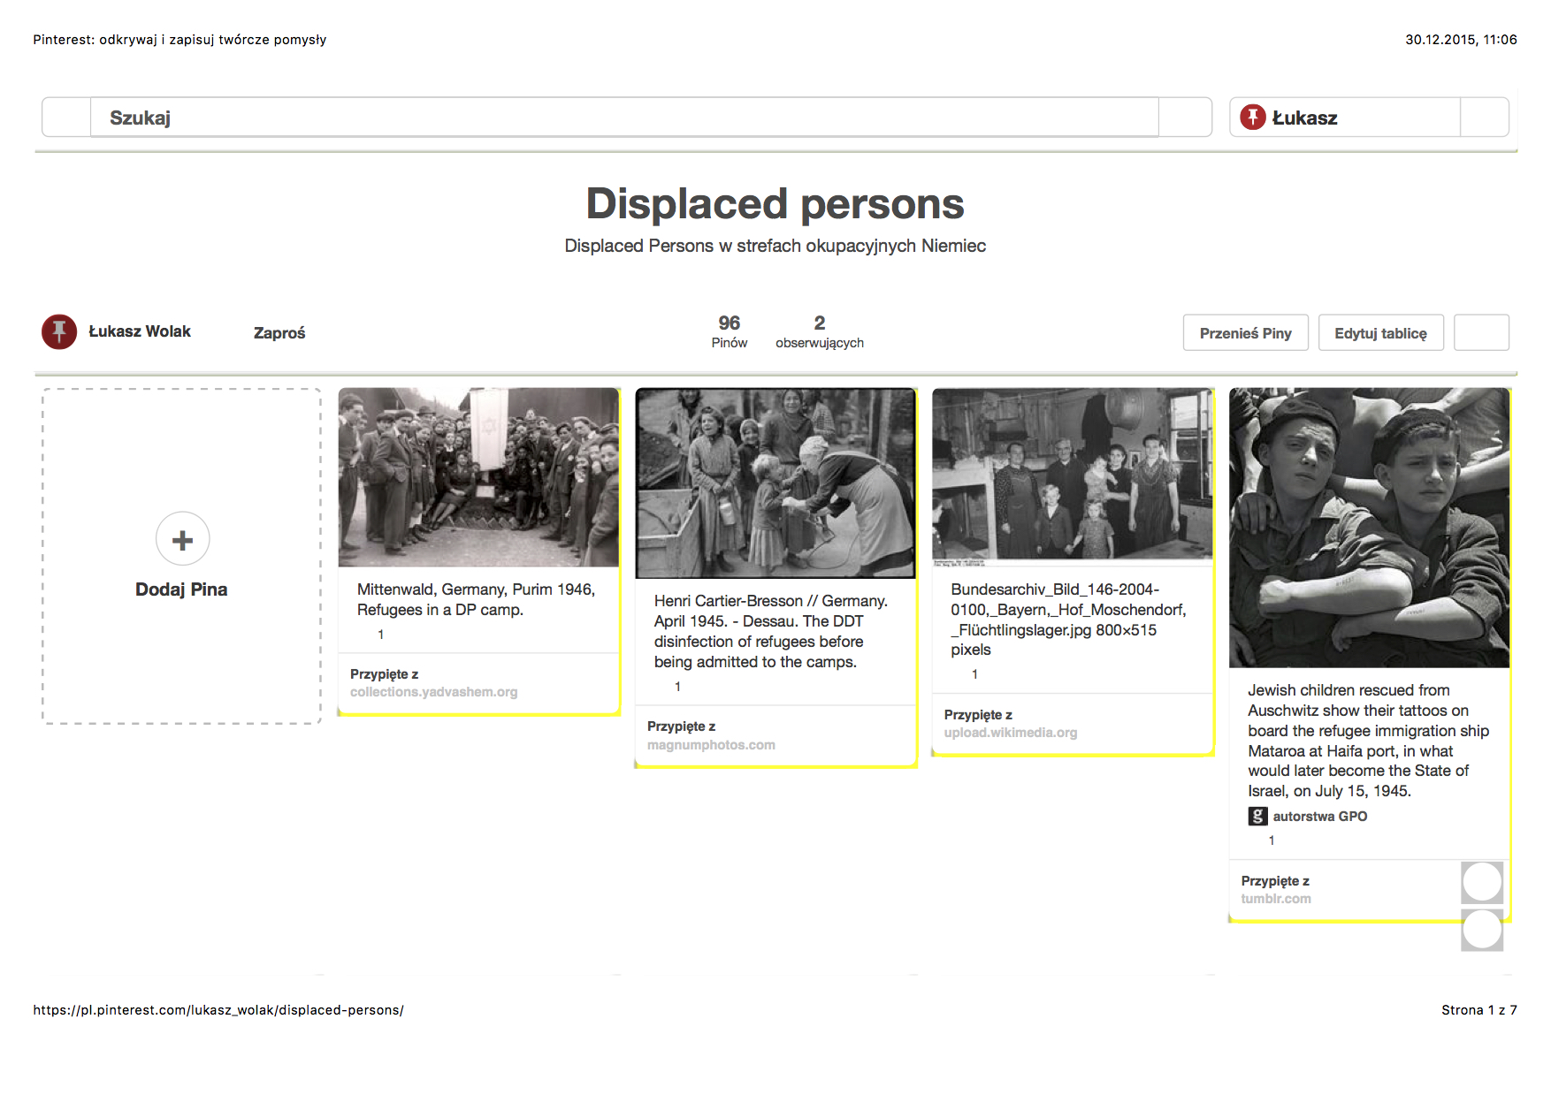
Task: View the 2 obserwujących followers
Action: point(820,331)
